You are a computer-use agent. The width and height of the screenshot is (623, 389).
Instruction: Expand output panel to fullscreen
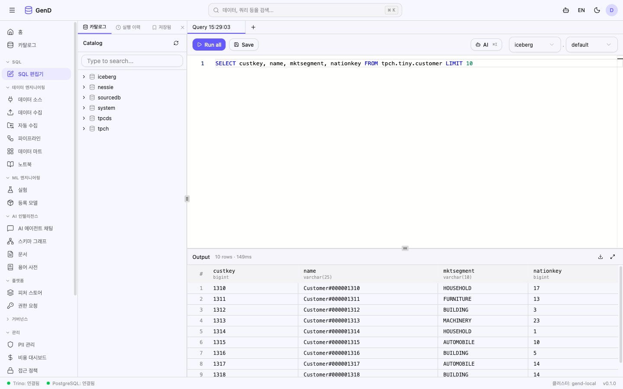(613, 257)
